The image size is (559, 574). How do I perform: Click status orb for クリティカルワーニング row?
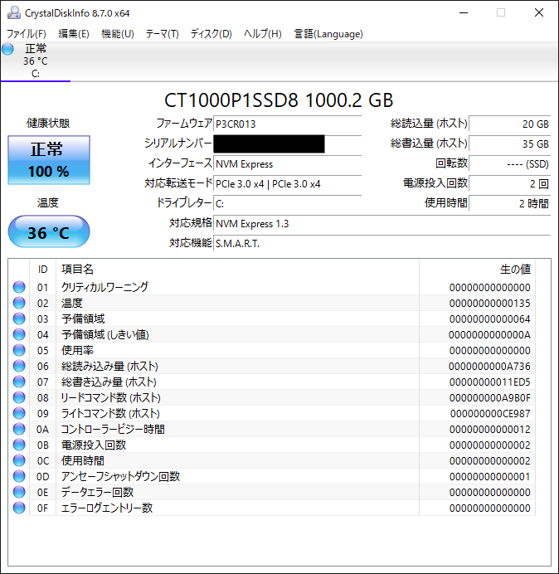(x=19, y=287)
